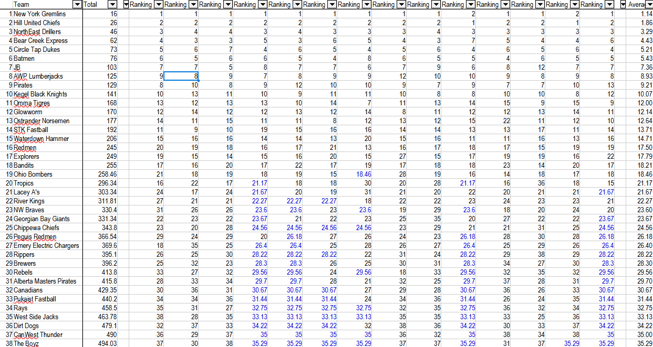Select the blue 18.46 ranking cell

click(360, 174)
